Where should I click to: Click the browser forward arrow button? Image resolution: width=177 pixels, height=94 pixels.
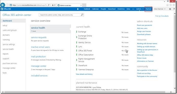point(7,5)
